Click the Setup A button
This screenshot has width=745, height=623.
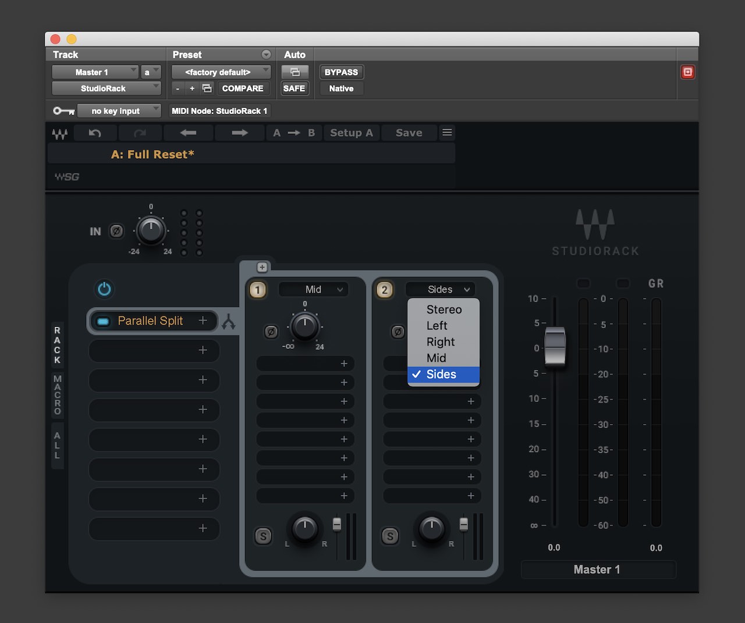coord(352,133)
